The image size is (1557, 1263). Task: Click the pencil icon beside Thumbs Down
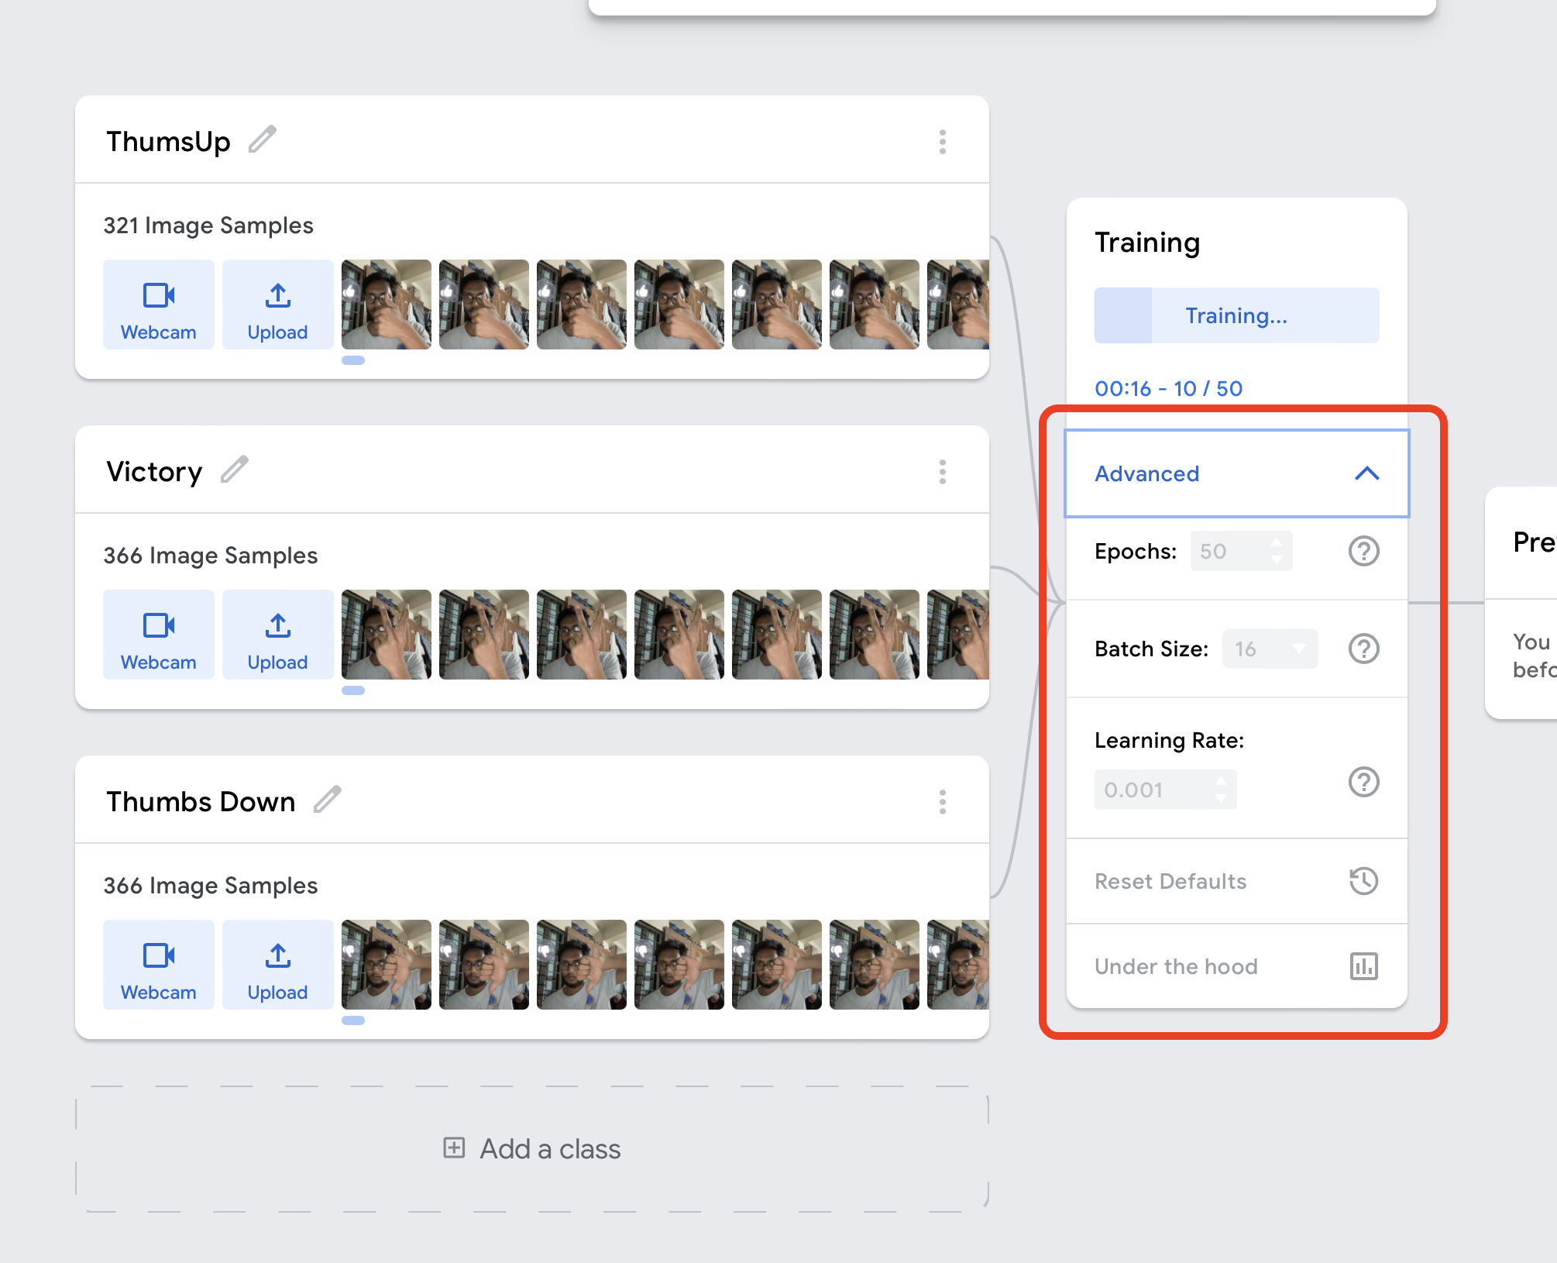pyautogui.click(x=327, y=800)
